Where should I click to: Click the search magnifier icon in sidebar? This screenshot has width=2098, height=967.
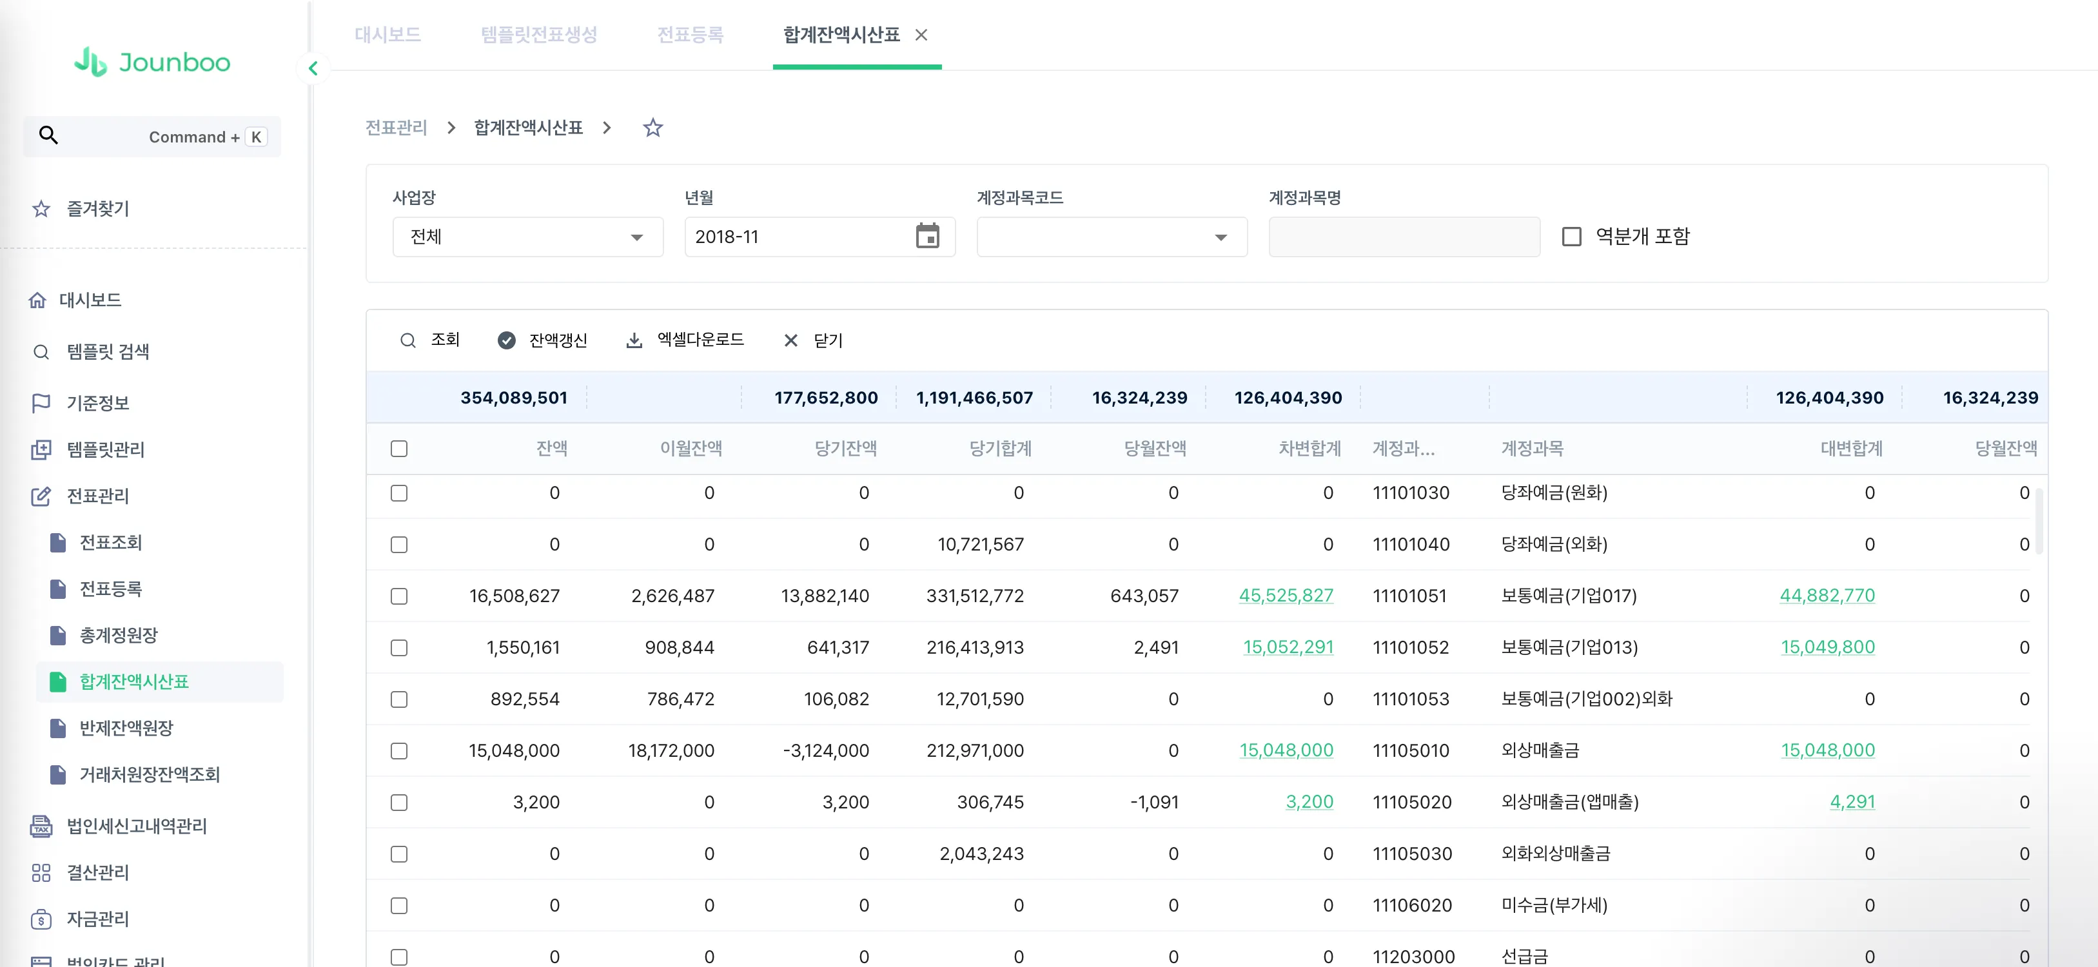pyautogui.click(x=49, y=136)
